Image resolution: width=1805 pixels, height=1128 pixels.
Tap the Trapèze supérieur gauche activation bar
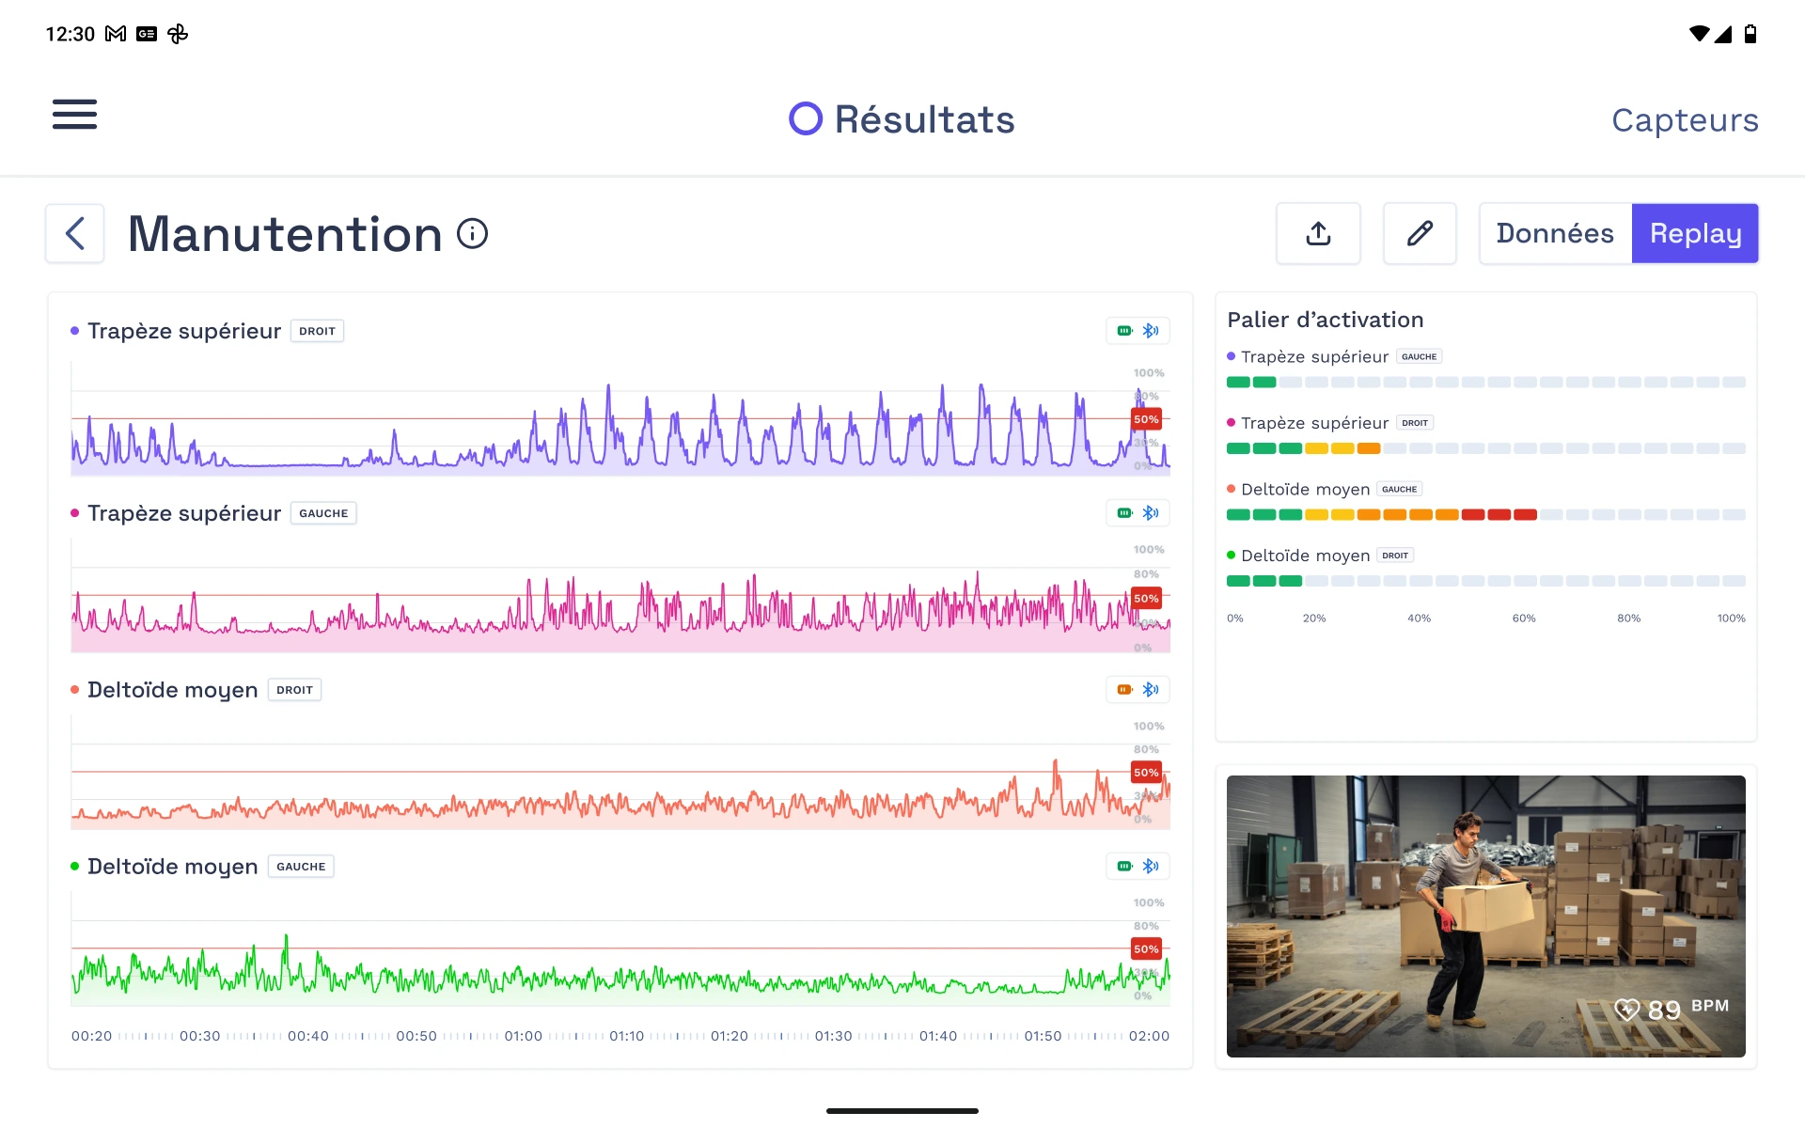click(x=1486, y=383)
